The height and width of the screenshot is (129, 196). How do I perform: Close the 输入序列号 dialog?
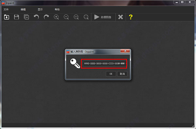coord(125,51)
